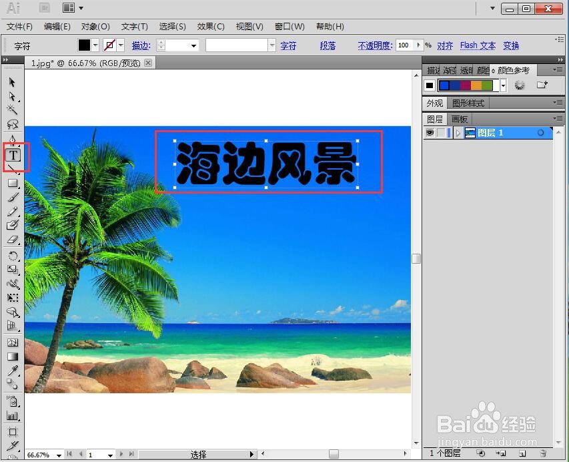Switch to the 画板 tab
The width and height of the screenshot is (569, 462).
458,118
